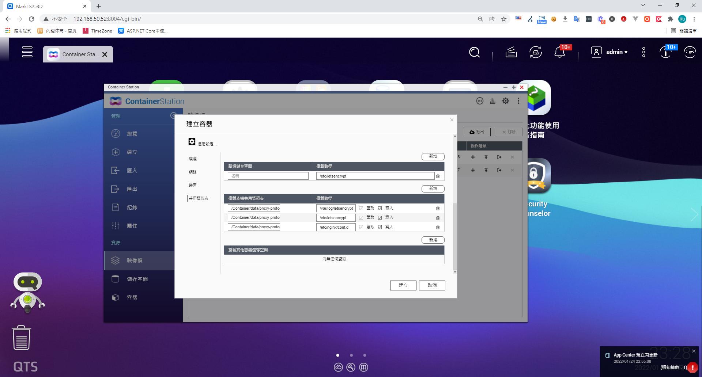Open Container Station settings gear
702x377 pixels.
(505, 101)
